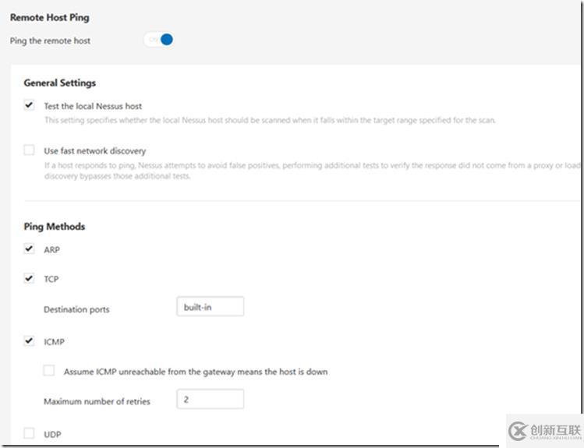Screen dimensions: 584x448
Task: Click the 'Maximum number of retries' label
Action: click(x=97, y=401)
